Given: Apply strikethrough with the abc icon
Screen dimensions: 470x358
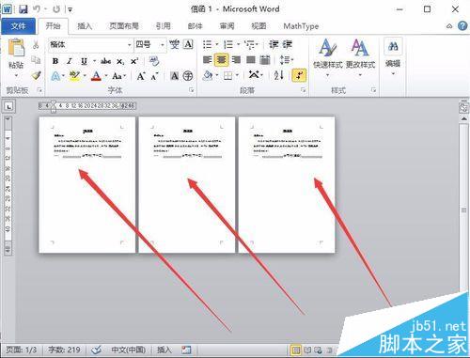Looking at the screenshot, I should tap(105, 61).
